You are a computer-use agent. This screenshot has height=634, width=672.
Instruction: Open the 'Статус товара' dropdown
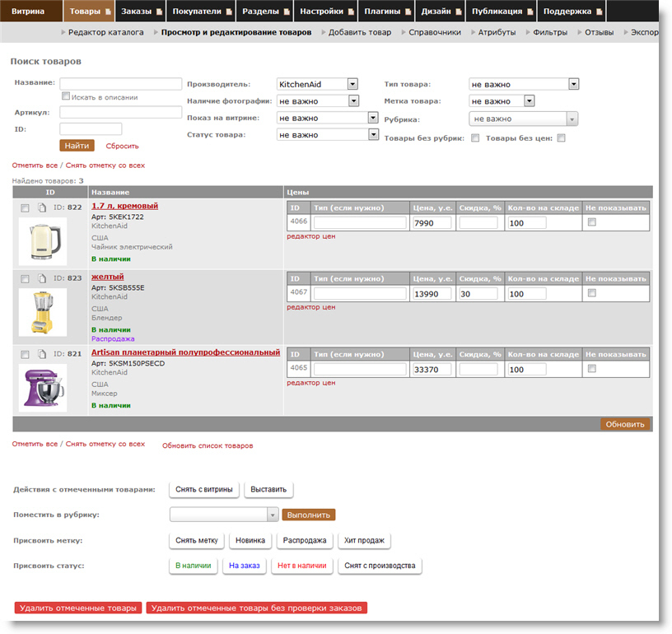coord(328,134)
